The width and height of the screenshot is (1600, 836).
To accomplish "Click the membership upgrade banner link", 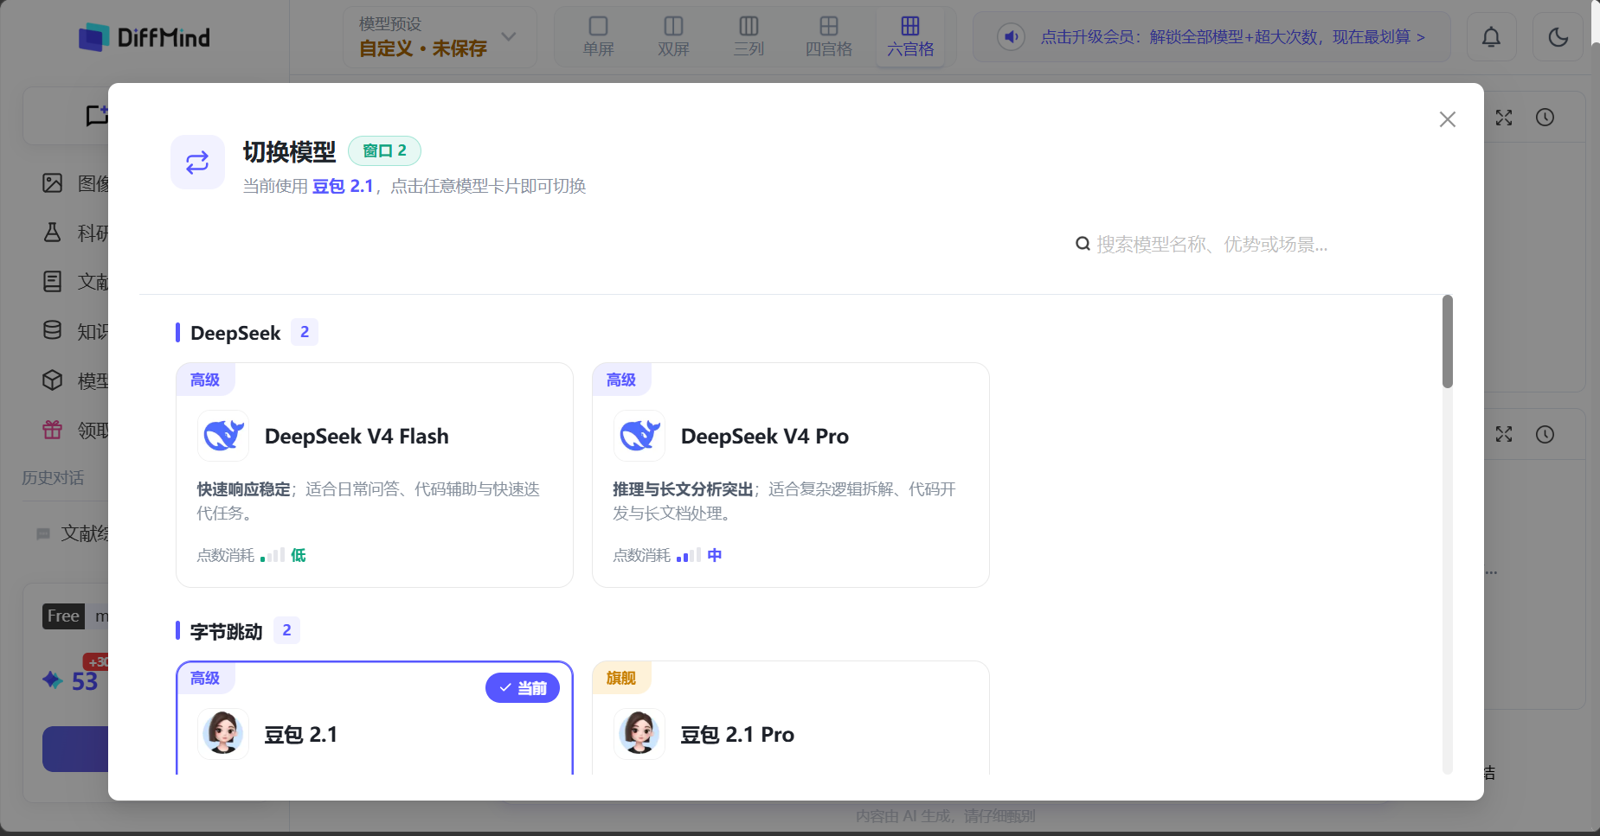I will pyautogui.click(x=1232, y=37).
